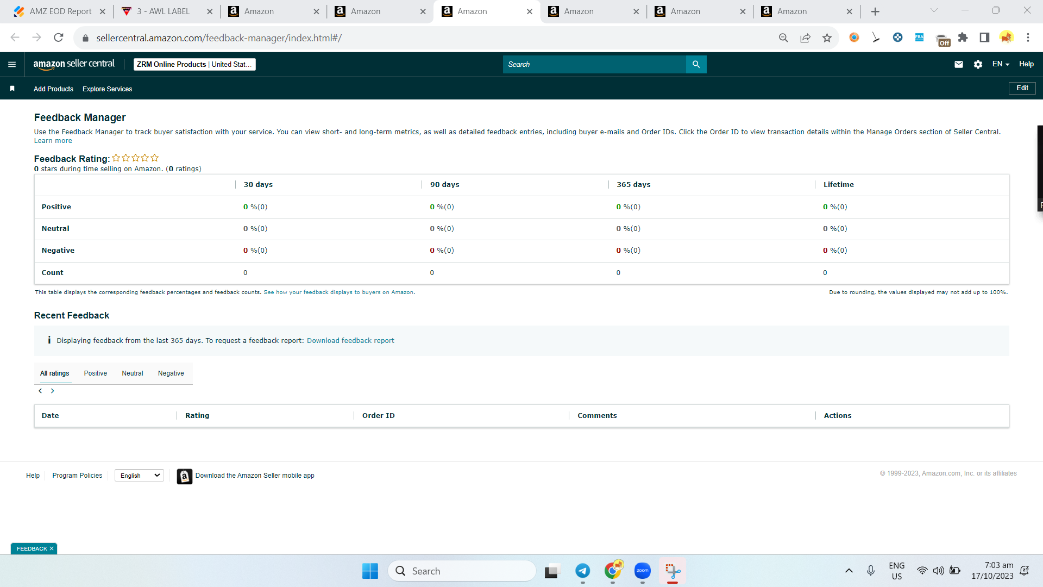The height and width of the screenshot is (587, 1043).
Task: Toggle the browser side panel icon
Action: click(x=984, y=38)
